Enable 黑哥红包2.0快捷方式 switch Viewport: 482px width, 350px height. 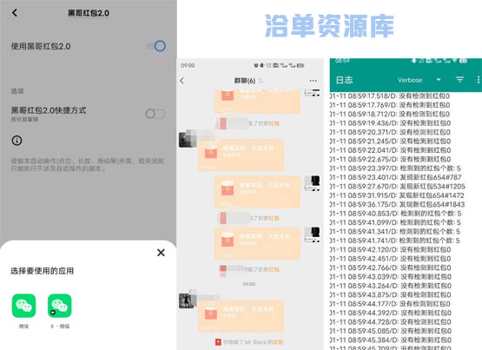(155, 114)
